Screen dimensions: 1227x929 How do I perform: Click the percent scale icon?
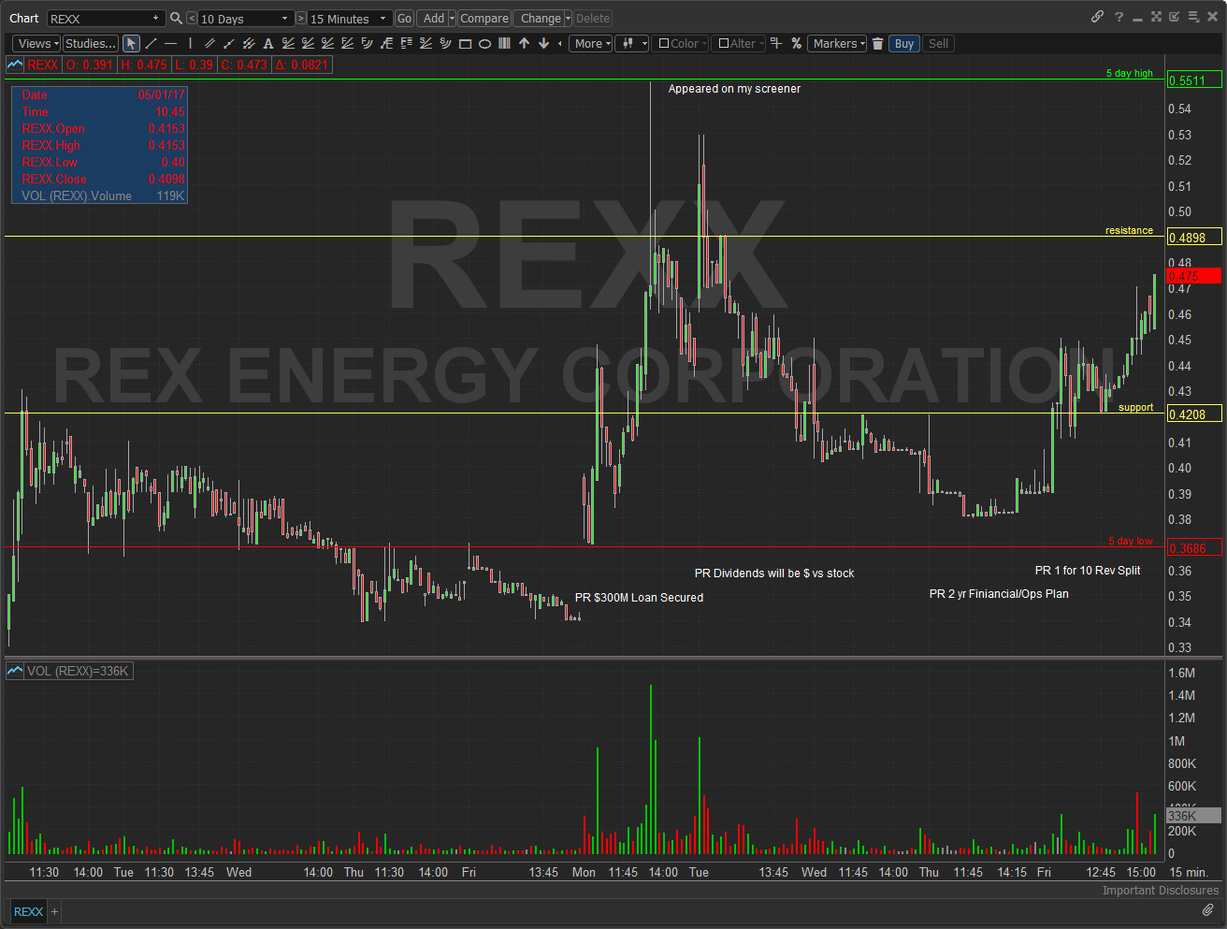796,43
